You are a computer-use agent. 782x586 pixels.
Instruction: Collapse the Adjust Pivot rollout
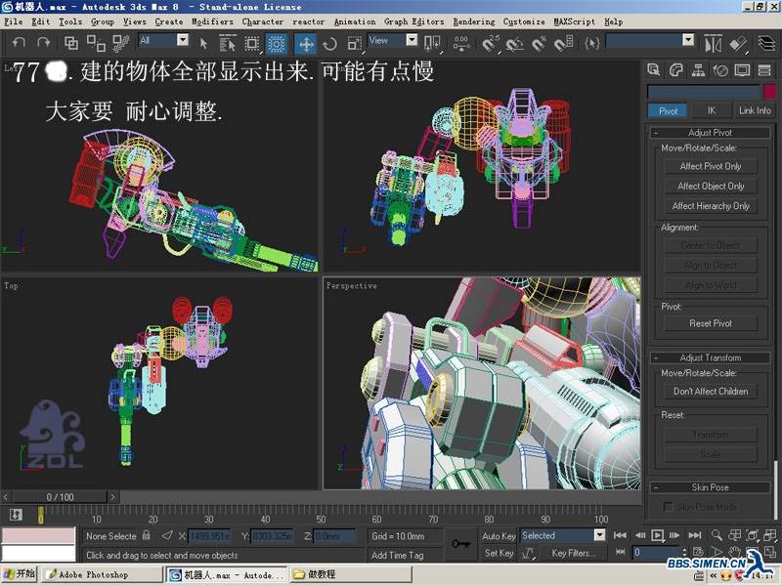point(711,133)
